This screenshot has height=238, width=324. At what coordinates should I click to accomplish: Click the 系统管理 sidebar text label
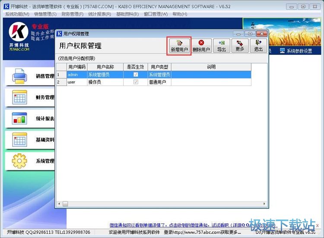(x=45, y=161)
